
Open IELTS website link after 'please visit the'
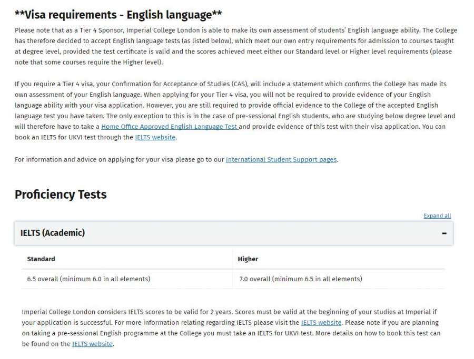click(321, 323)
